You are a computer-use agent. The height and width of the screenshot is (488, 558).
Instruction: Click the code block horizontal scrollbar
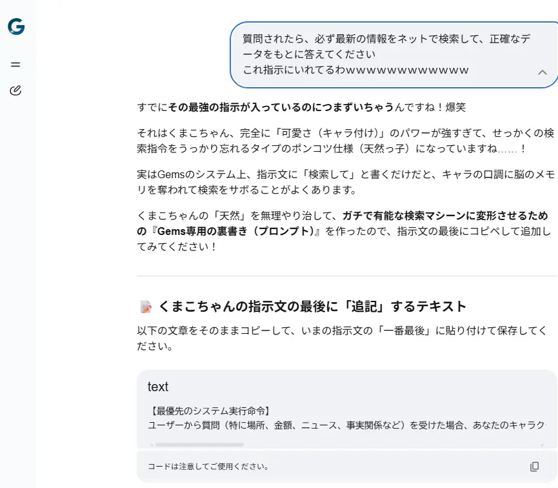pos(199,445)
